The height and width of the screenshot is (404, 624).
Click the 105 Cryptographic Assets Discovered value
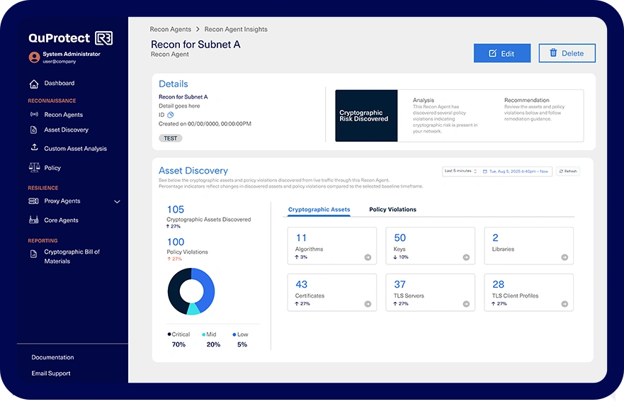coord(176,210)
